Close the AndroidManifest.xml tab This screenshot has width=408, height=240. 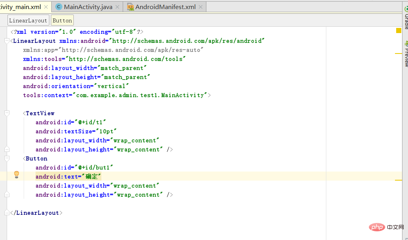[x=200, y=7]
